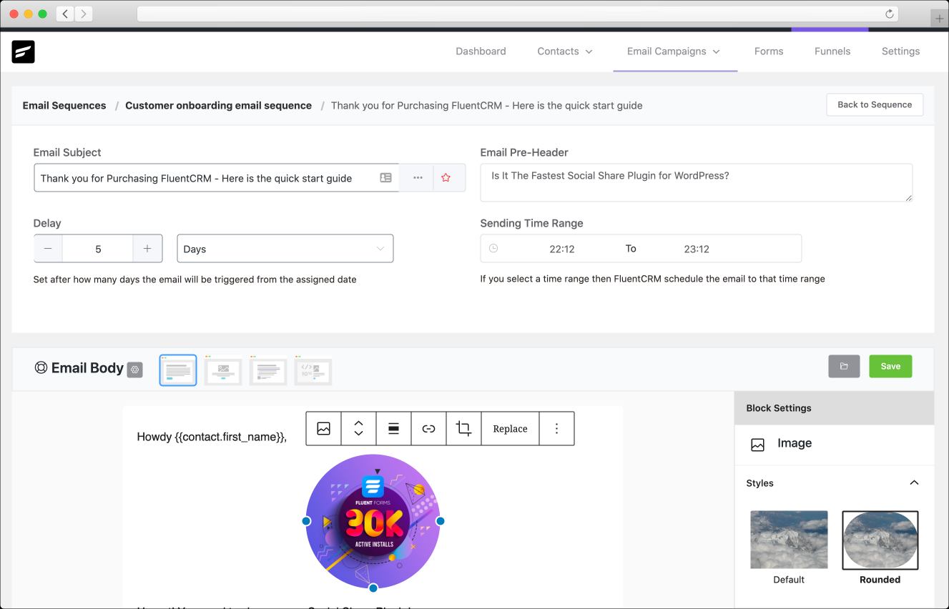Expand the Contacts menu dropdown

pos(565,51)
